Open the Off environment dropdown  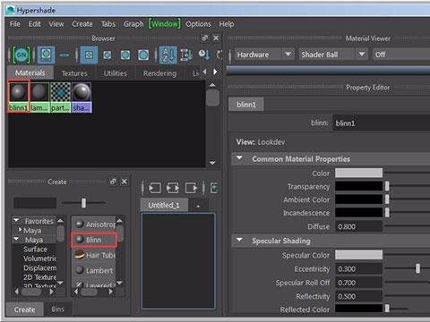click(401, 55)
